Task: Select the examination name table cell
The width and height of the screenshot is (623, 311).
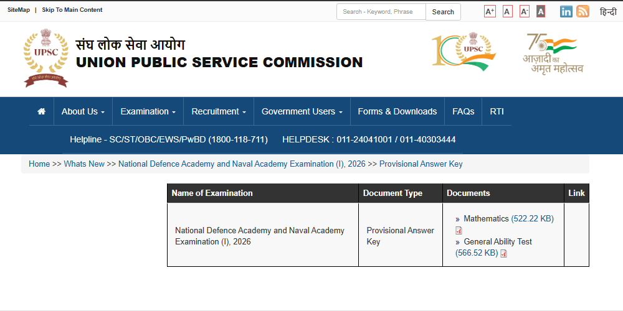Action: click(263, 235)
